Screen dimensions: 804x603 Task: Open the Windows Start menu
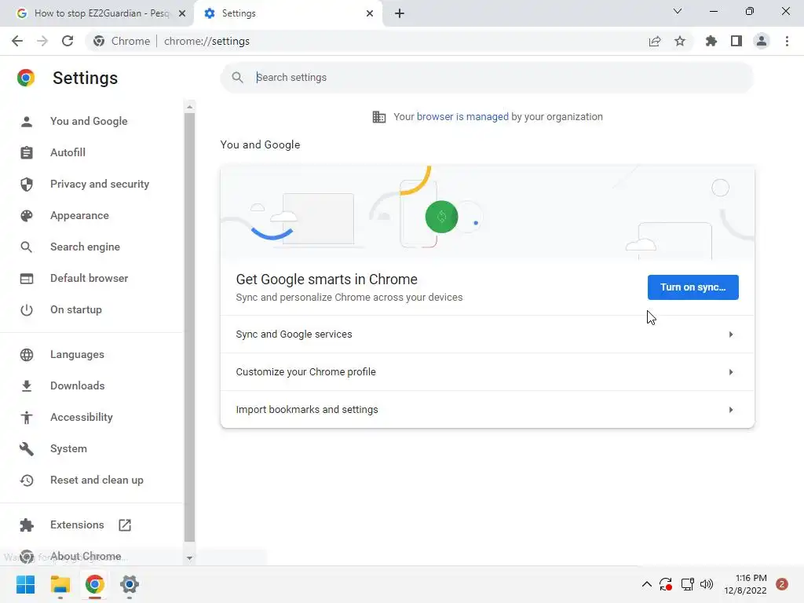pyautogui.click(x=25, y=584)
